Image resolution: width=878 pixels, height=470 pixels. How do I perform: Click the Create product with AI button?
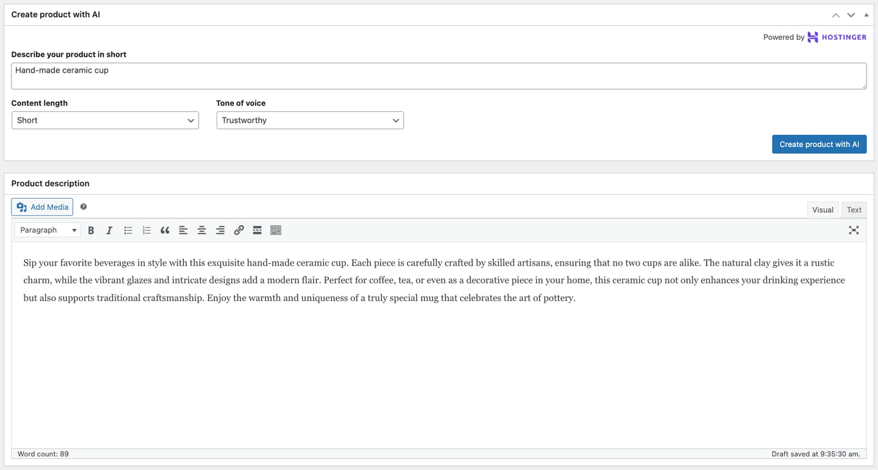pyautogui.click(x=819, y=144)
